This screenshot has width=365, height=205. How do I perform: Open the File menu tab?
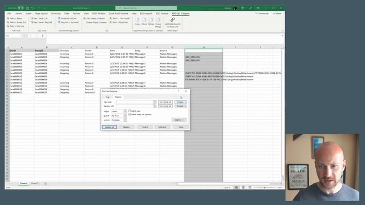coord(9,14)
